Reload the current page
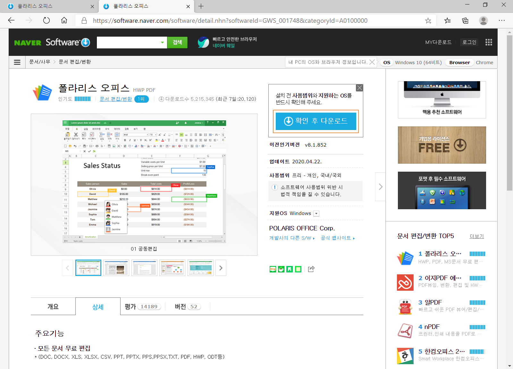This screenshot has height=369, width=513. [x=46, y=21]
